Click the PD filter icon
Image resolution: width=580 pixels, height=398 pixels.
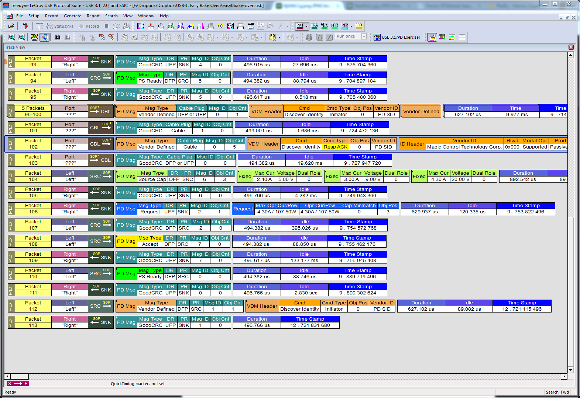tap(272, 37)
